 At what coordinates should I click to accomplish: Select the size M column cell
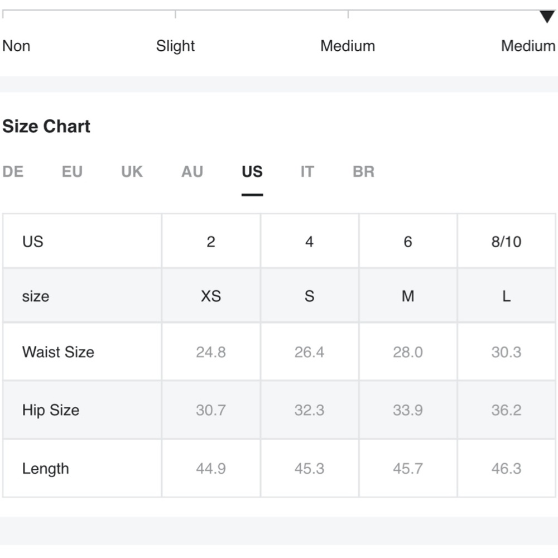408,296
